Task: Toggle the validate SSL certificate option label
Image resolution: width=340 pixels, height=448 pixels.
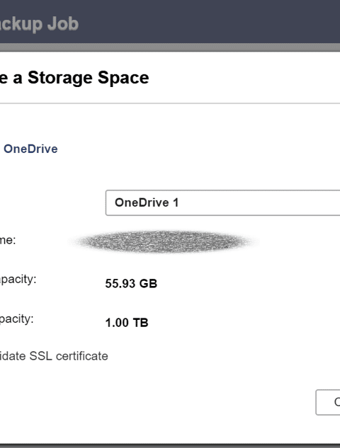Action: (54, 356)
